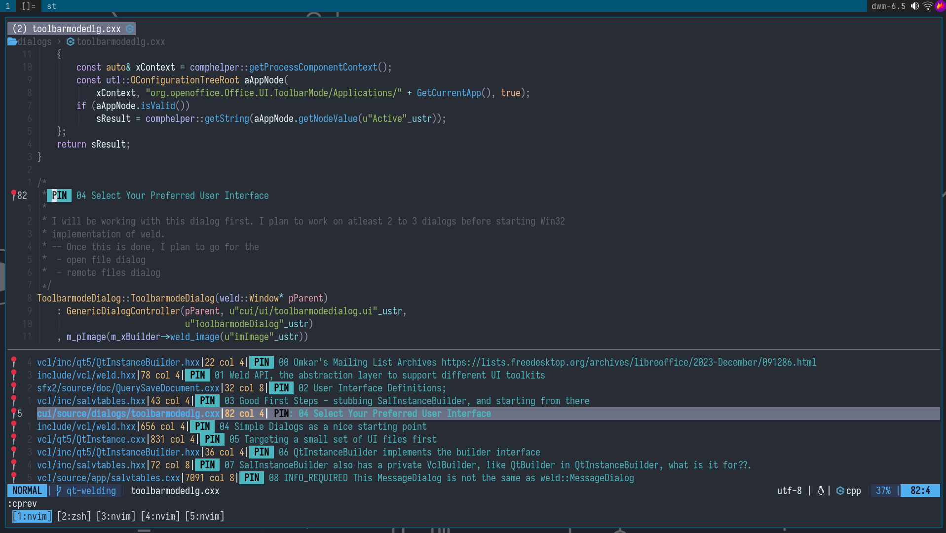946x533 pixels.
Task: Click the C++ icon in buffer tab
Action: 130,29
